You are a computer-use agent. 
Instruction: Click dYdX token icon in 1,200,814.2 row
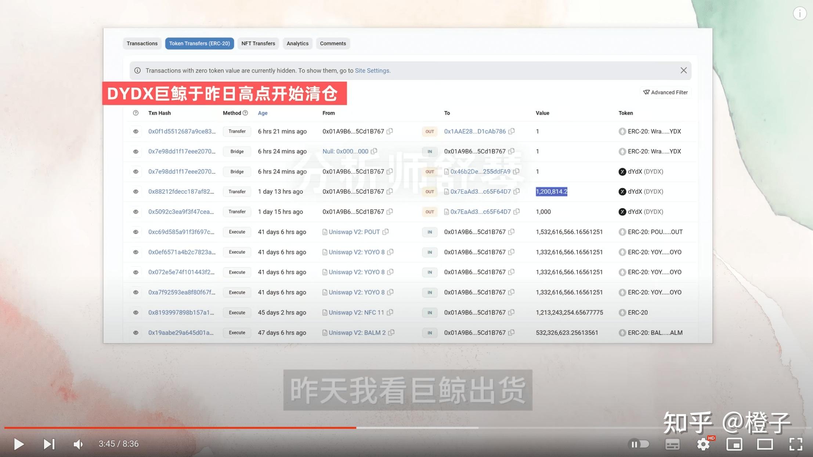pos(622,192)
